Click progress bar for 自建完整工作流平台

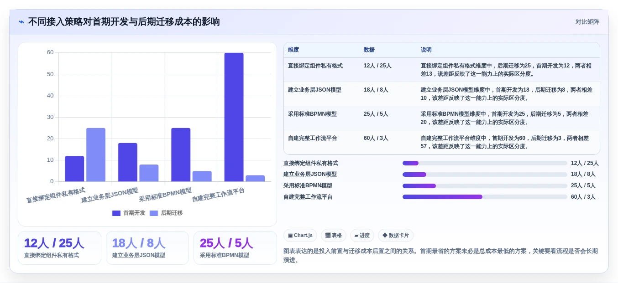(485, 197)
